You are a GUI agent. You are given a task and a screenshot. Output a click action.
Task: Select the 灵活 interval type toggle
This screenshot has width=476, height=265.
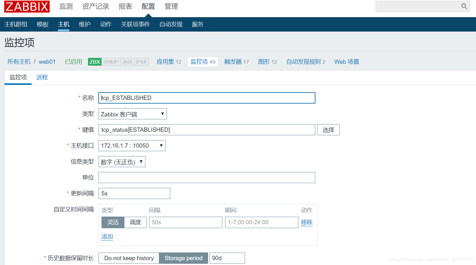[x=113, y=222]
